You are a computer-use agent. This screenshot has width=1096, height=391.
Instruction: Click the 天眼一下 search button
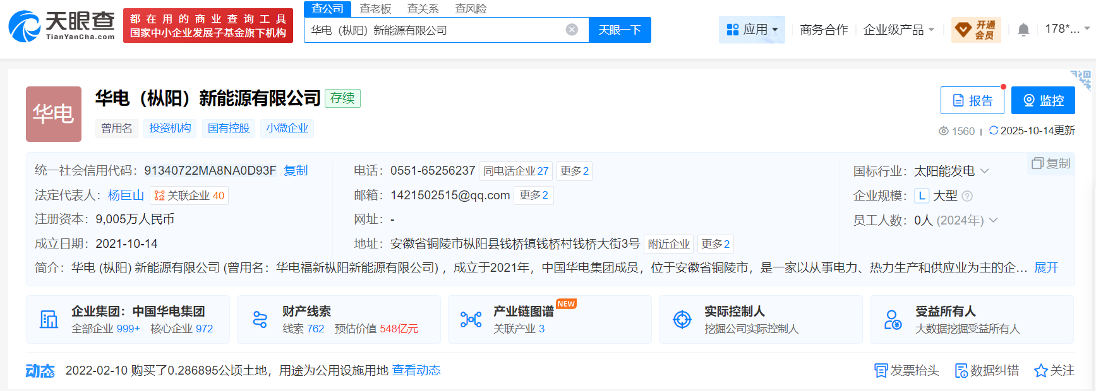coord(620,30)
